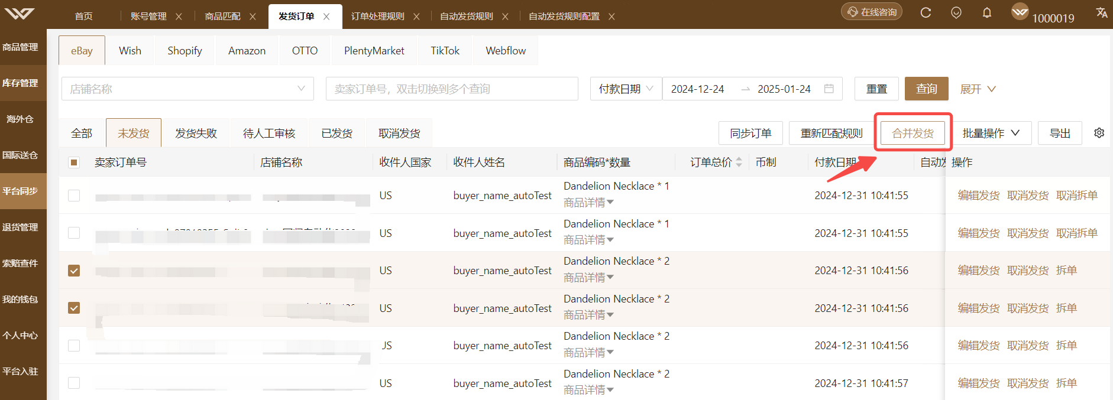
Task: Click the 导出 export button
Action: (x=1060, y=133)
